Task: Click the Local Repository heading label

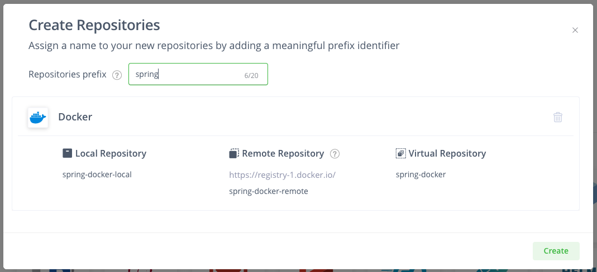Action: point(111,153)
